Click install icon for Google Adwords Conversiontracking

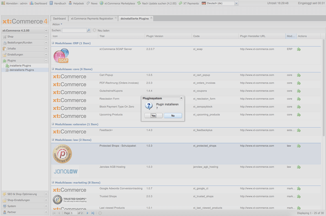(x=299, y=188)
